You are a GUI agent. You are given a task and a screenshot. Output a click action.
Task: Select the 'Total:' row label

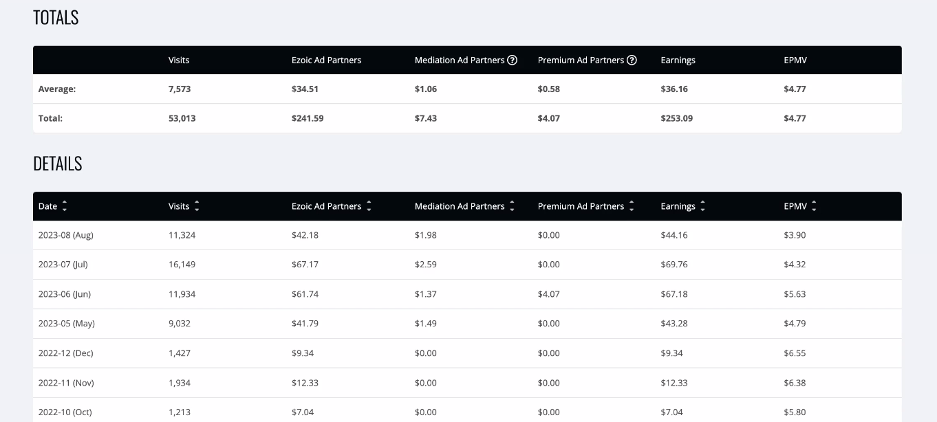point(50,118)
